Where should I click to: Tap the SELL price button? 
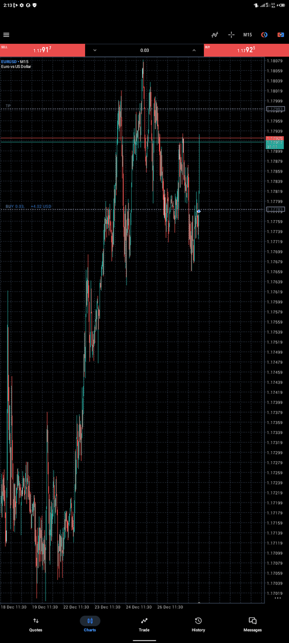pos(42,50)
